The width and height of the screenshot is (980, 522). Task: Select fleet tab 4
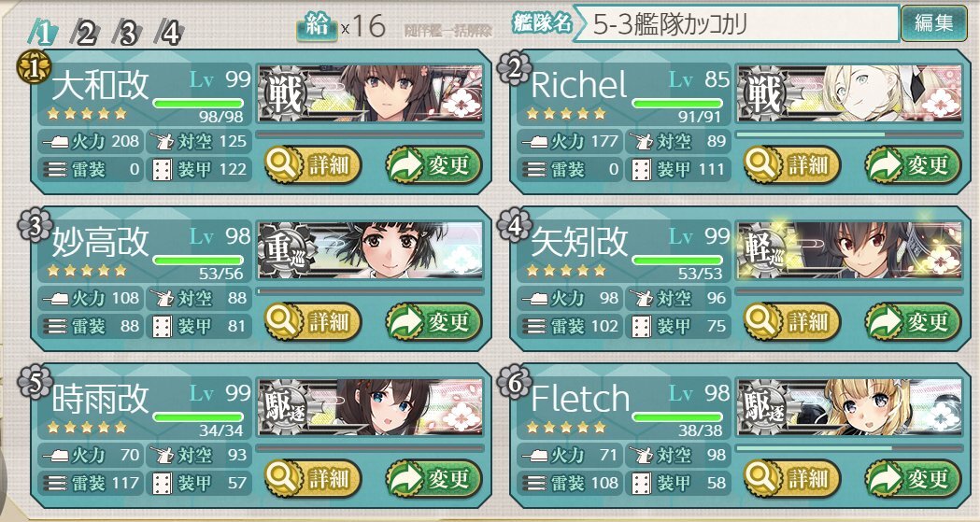[x=169, y=33]
